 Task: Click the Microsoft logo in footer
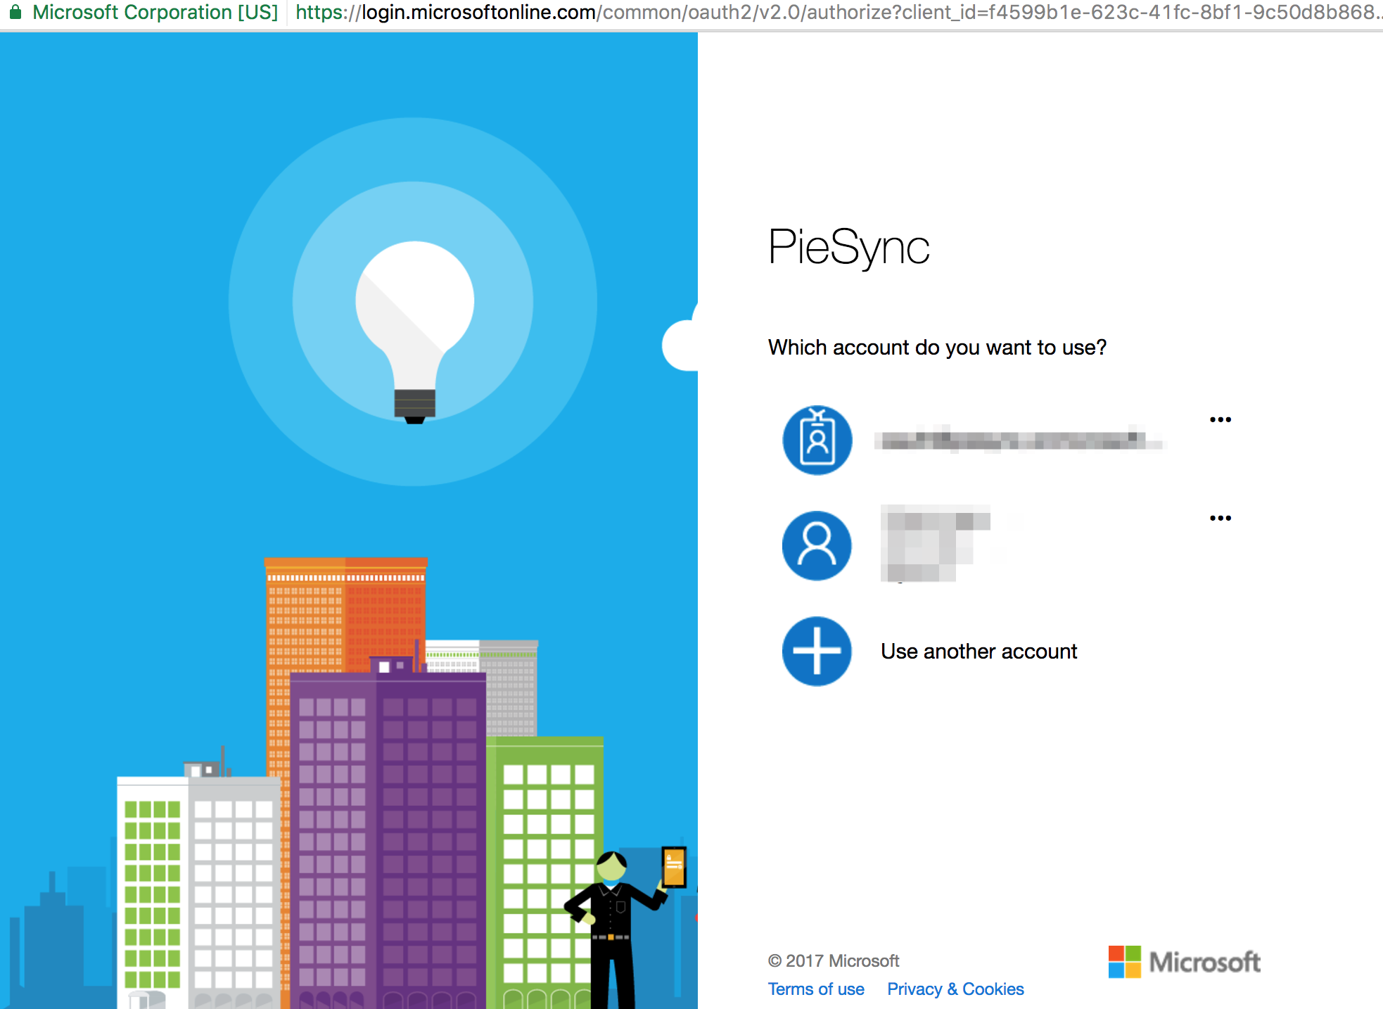point(1185,962)
